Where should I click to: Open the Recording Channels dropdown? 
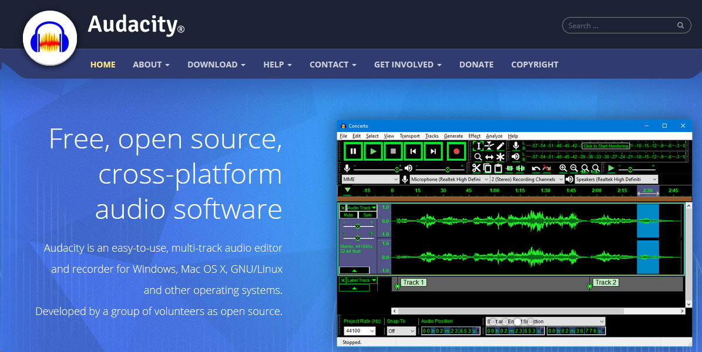click(528, 180)
